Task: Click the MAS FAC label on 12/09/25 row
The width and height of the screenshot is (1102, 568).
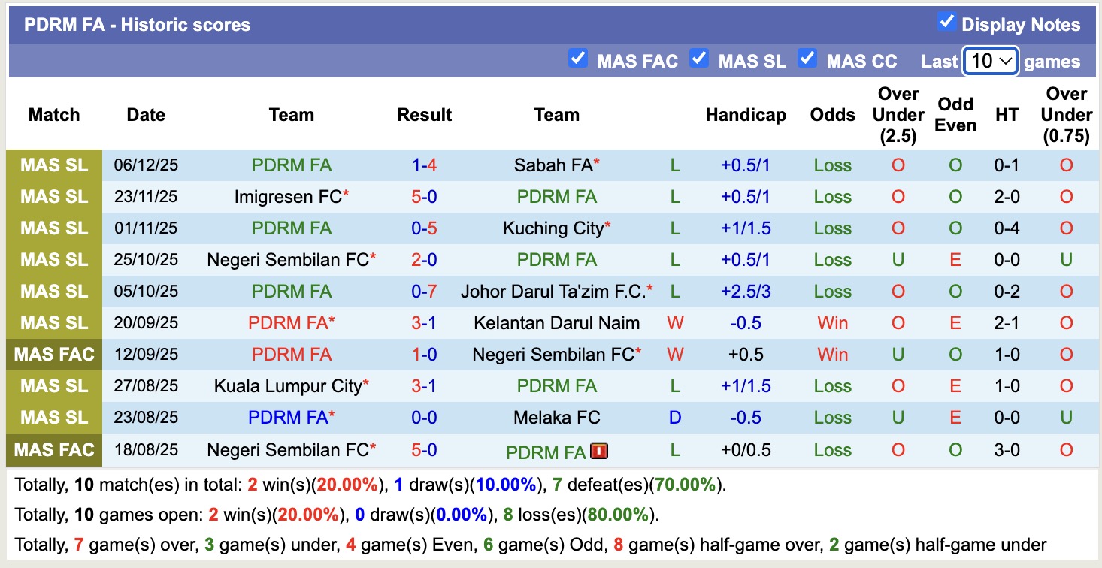Action: pos(54,355)
